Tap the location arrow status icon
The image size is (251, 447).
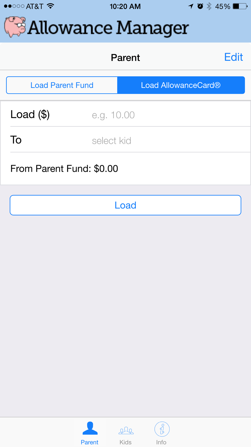[191, 6]
